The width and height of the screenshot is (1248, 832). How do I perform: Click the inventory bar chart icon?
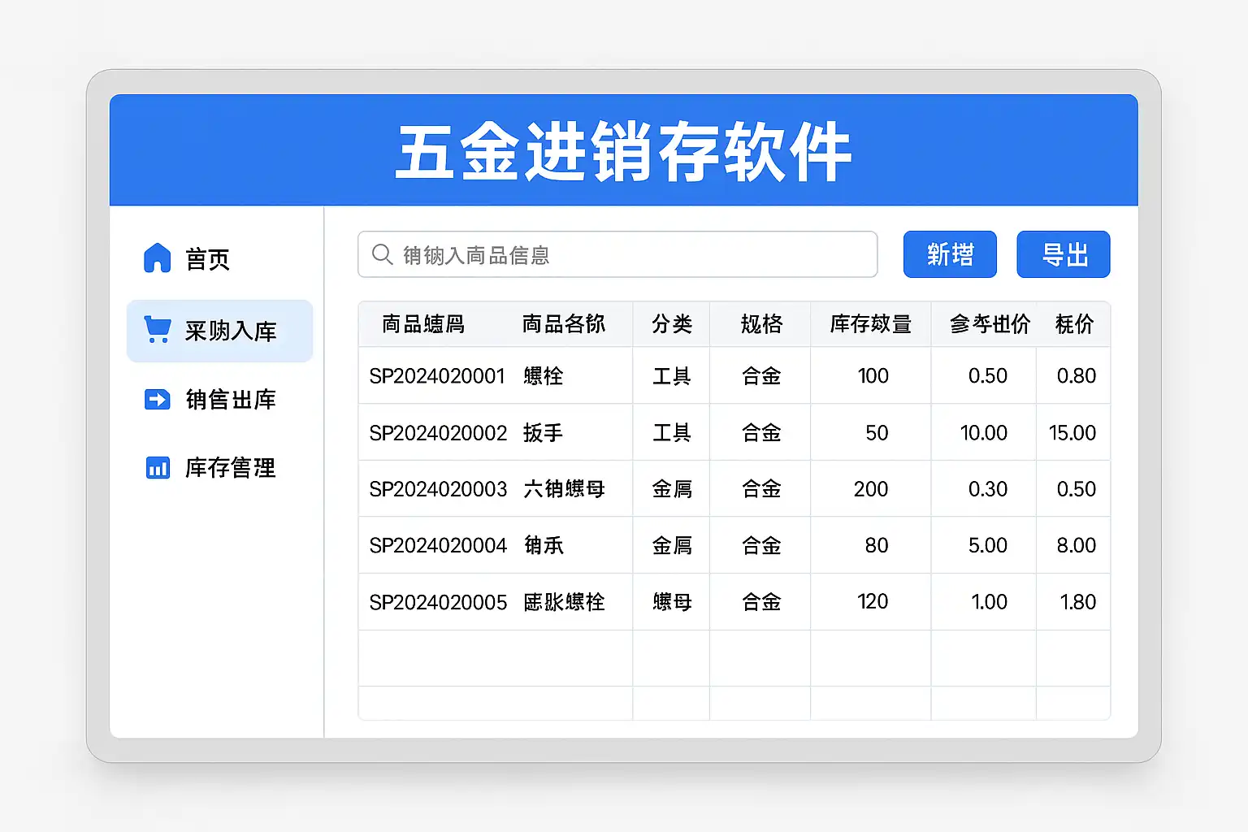point(157,468)
